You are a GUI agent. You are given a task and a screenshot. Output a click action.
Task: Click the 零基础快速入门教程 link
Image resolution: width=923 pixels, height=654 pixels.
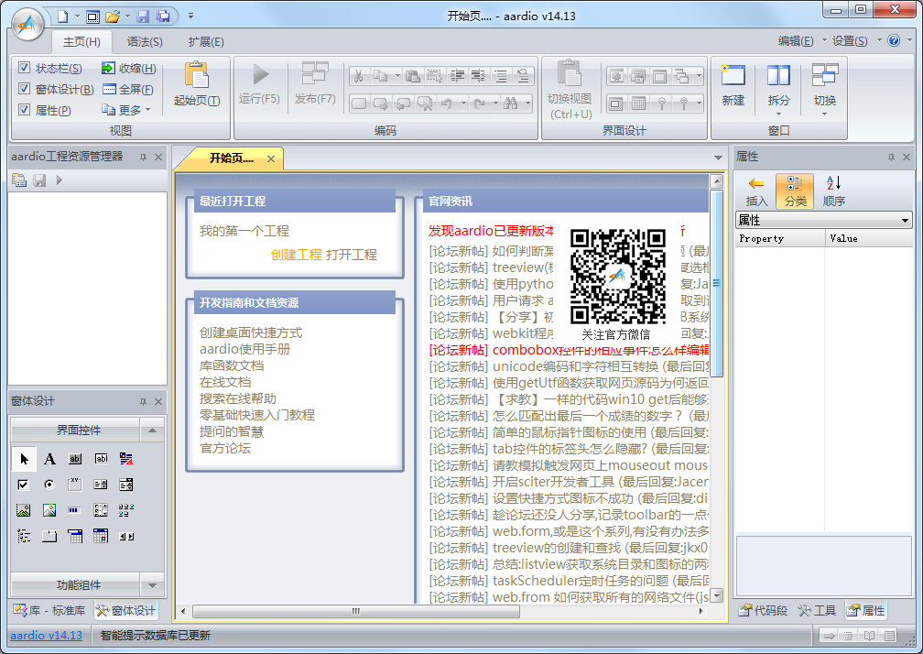(257, 415)
